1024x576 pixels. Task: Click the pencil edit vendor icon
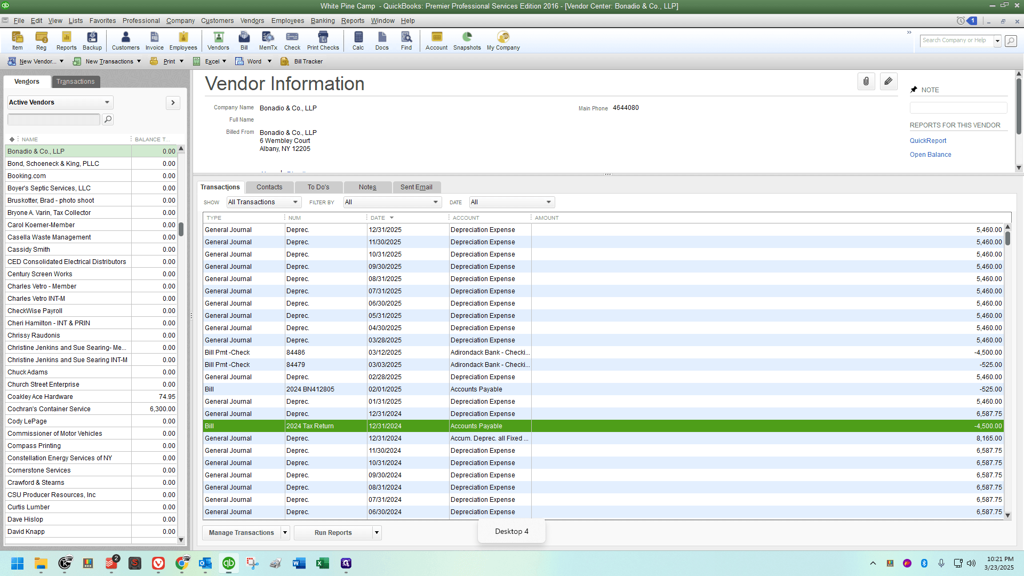point(888,82)
